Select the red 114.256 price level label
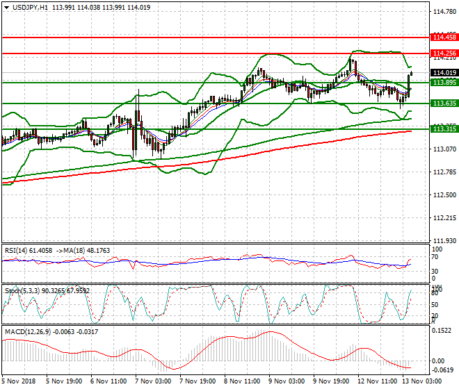The height and width of the screenshot is (389, 459). [x=444, y=53]
